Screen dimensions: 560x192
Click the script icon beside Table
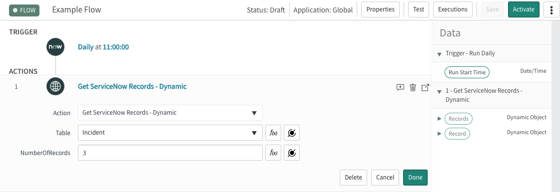pyautogui.click(x=273, y=133)
